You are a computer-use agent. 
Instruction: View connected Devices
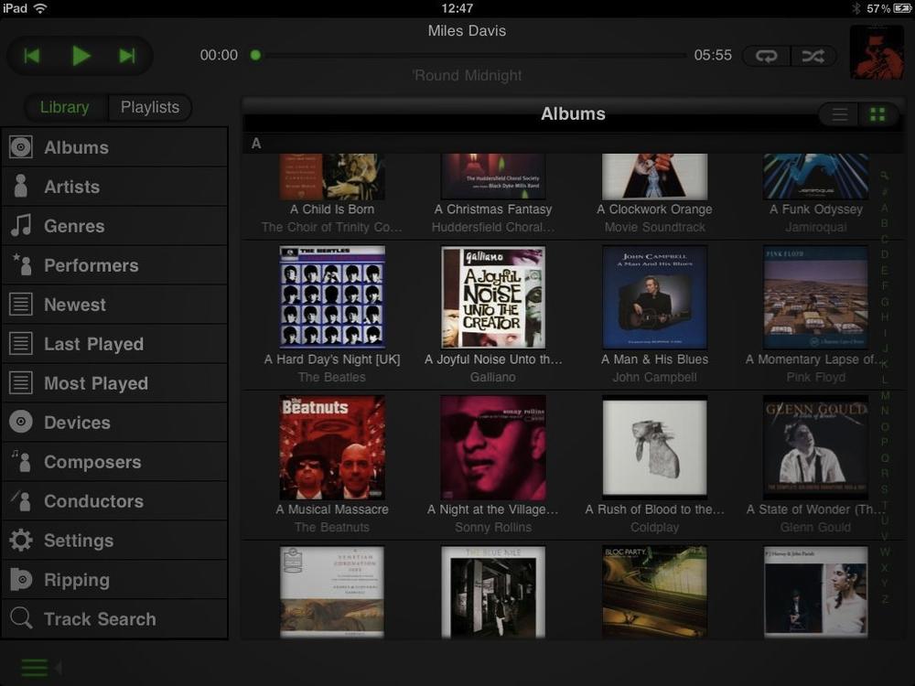tap(77, 422)
